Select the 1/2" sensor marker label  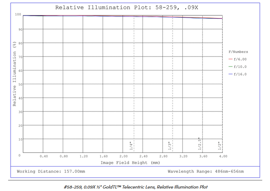tap(219, 145)
